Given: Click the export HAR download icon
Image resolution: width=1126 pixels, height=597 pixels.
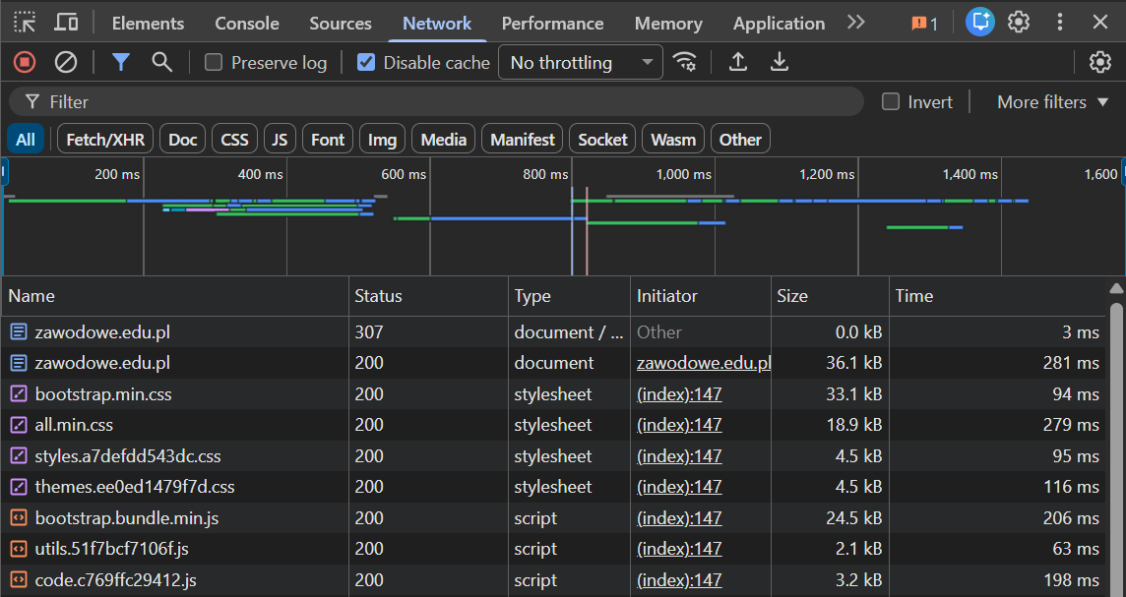Looking at the screenshot, I should pyautogui.click(x=780, y=62).
